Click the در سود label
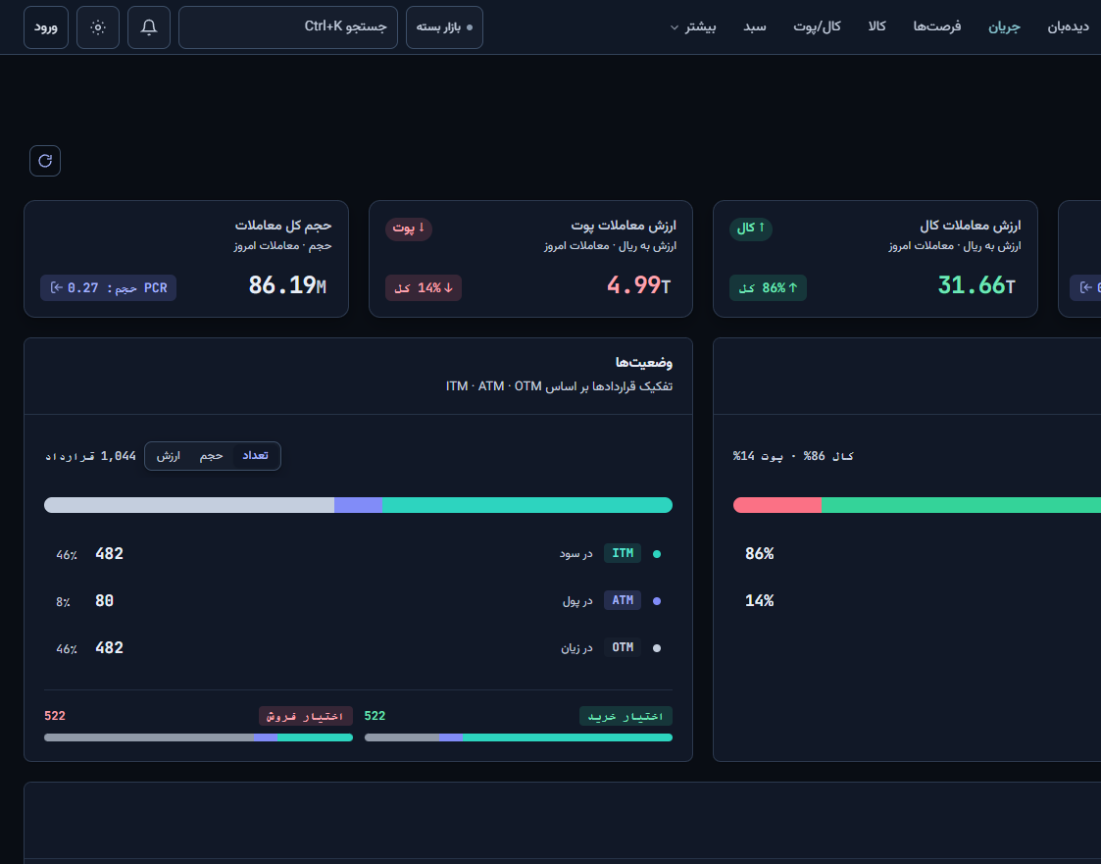Image resolution: width=1101 pixels, height=864 pixels. [576, 554]
